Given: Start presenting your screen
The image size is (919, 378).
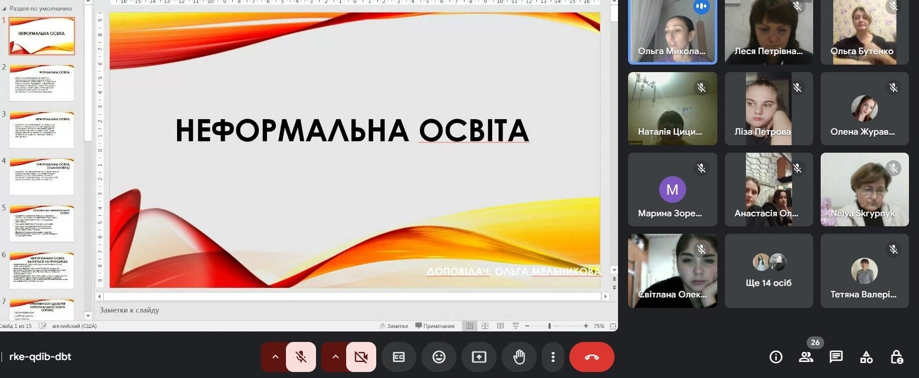Looking at the screenshot, I should coord(479,357).
